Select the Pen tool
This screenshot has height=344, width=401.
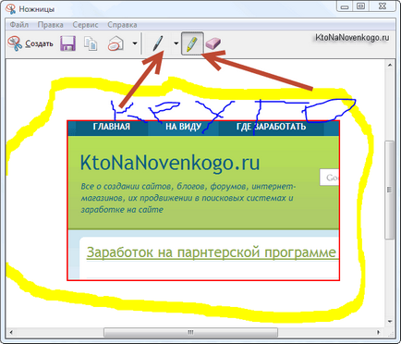tap(158, 43)
